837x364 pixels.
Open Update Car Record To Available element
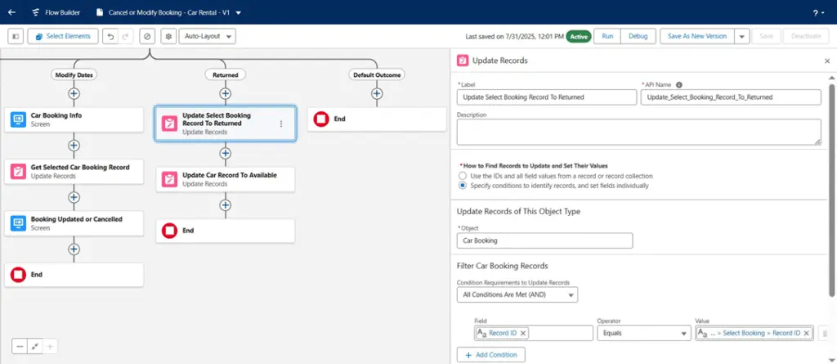pos(226,179)
